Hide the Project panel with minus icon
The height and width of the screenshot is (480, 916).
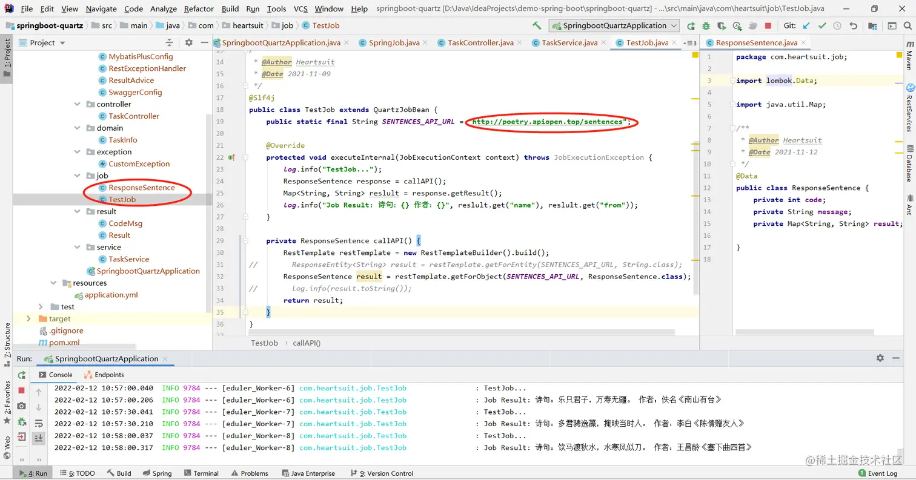204,42
